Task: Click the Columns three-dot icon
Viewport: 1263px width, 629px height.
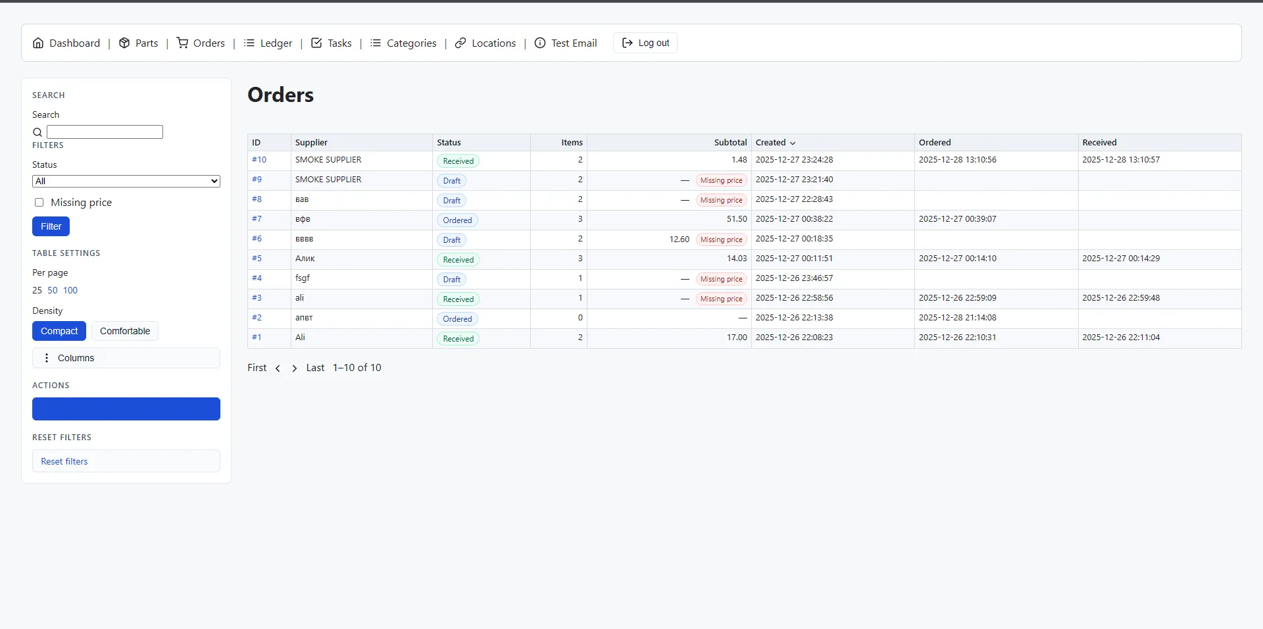Action: point(47,358)
